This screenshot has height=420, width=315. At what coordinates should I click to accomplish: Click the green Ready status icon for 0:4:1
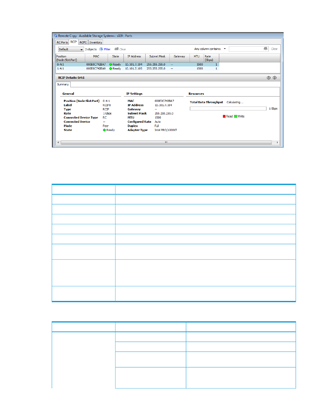pos(111,64)
